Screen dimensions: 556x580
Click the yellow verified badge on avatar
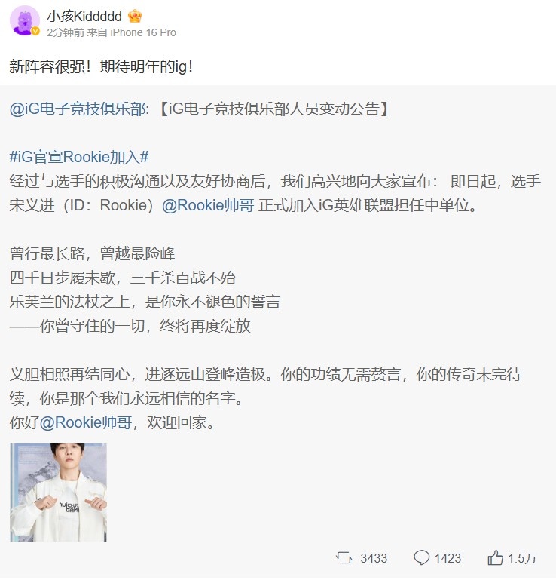[x=35, y=32]
